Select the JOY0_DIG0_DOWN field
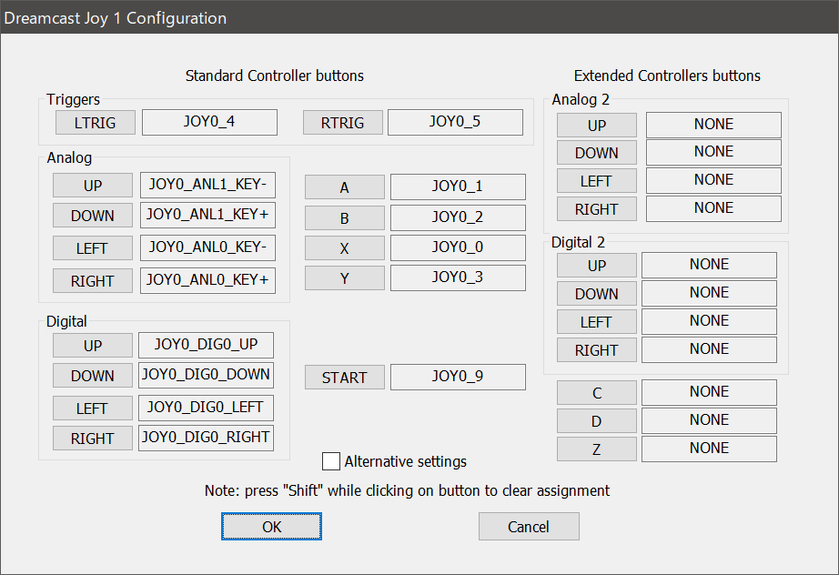Image resolution: width=839 pixels, height=575 pixels. [206, 375]
